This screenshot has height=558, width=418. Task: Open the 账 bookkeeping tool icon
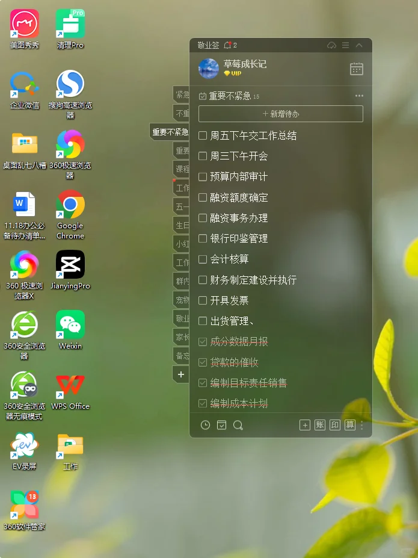click(x=320, y=425)
